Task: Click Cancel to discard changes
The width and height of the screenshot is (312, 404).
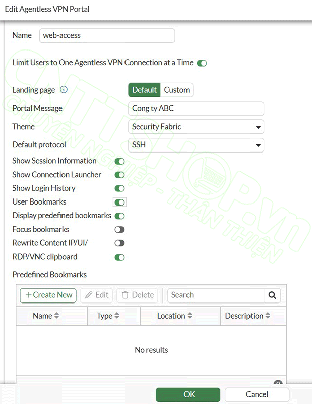Action: 257,394
